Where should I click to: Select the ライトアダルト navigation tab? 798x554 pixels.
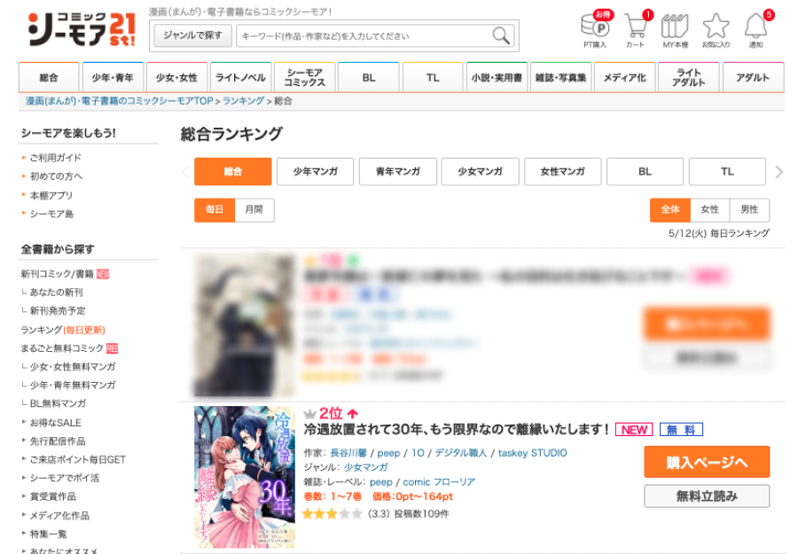(688, 77)
